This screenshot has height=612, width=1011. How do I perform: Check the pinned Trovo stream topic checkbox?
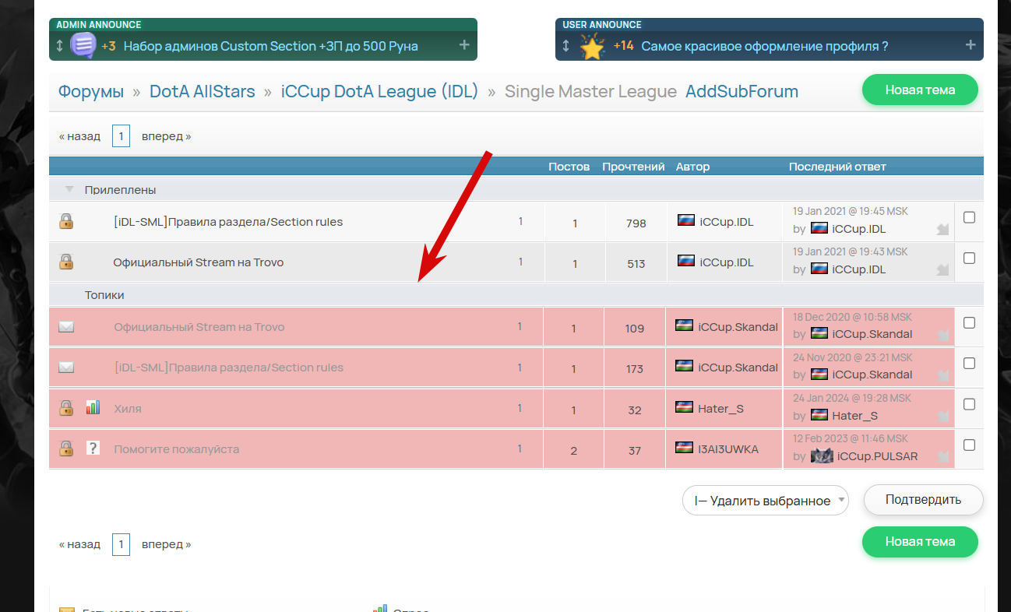[x=969, y=258]
